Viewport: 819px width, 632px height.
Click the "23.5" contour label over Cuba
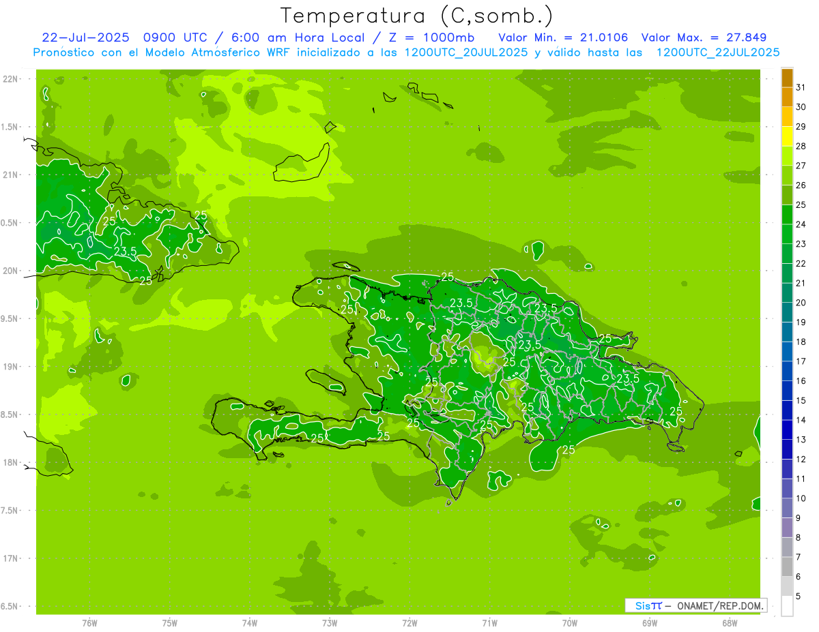coord(125,251)
